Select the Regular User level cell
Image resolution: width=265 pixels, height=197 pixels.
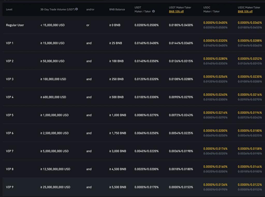click(15, 25)
